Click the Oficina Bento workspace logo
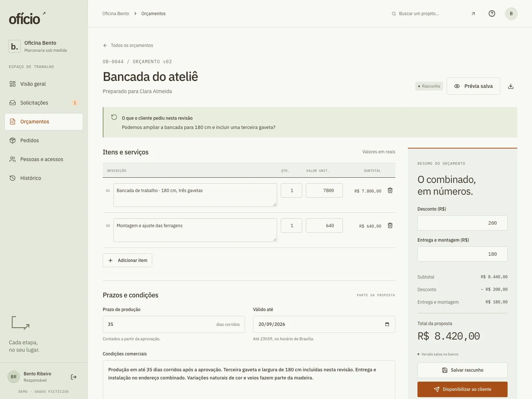The height and width of the screenshot is (399, 532). pos(14,47)
